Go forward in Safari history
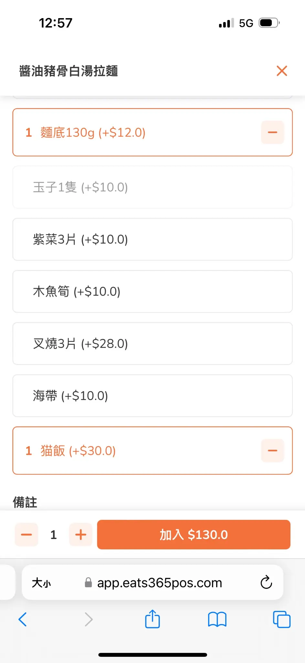This screenshot has width=305, height=663. pyautogui.click(x=89, y=620)
